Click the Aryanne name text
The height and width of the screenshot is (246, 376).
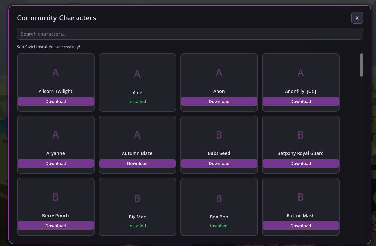[55, 153]
